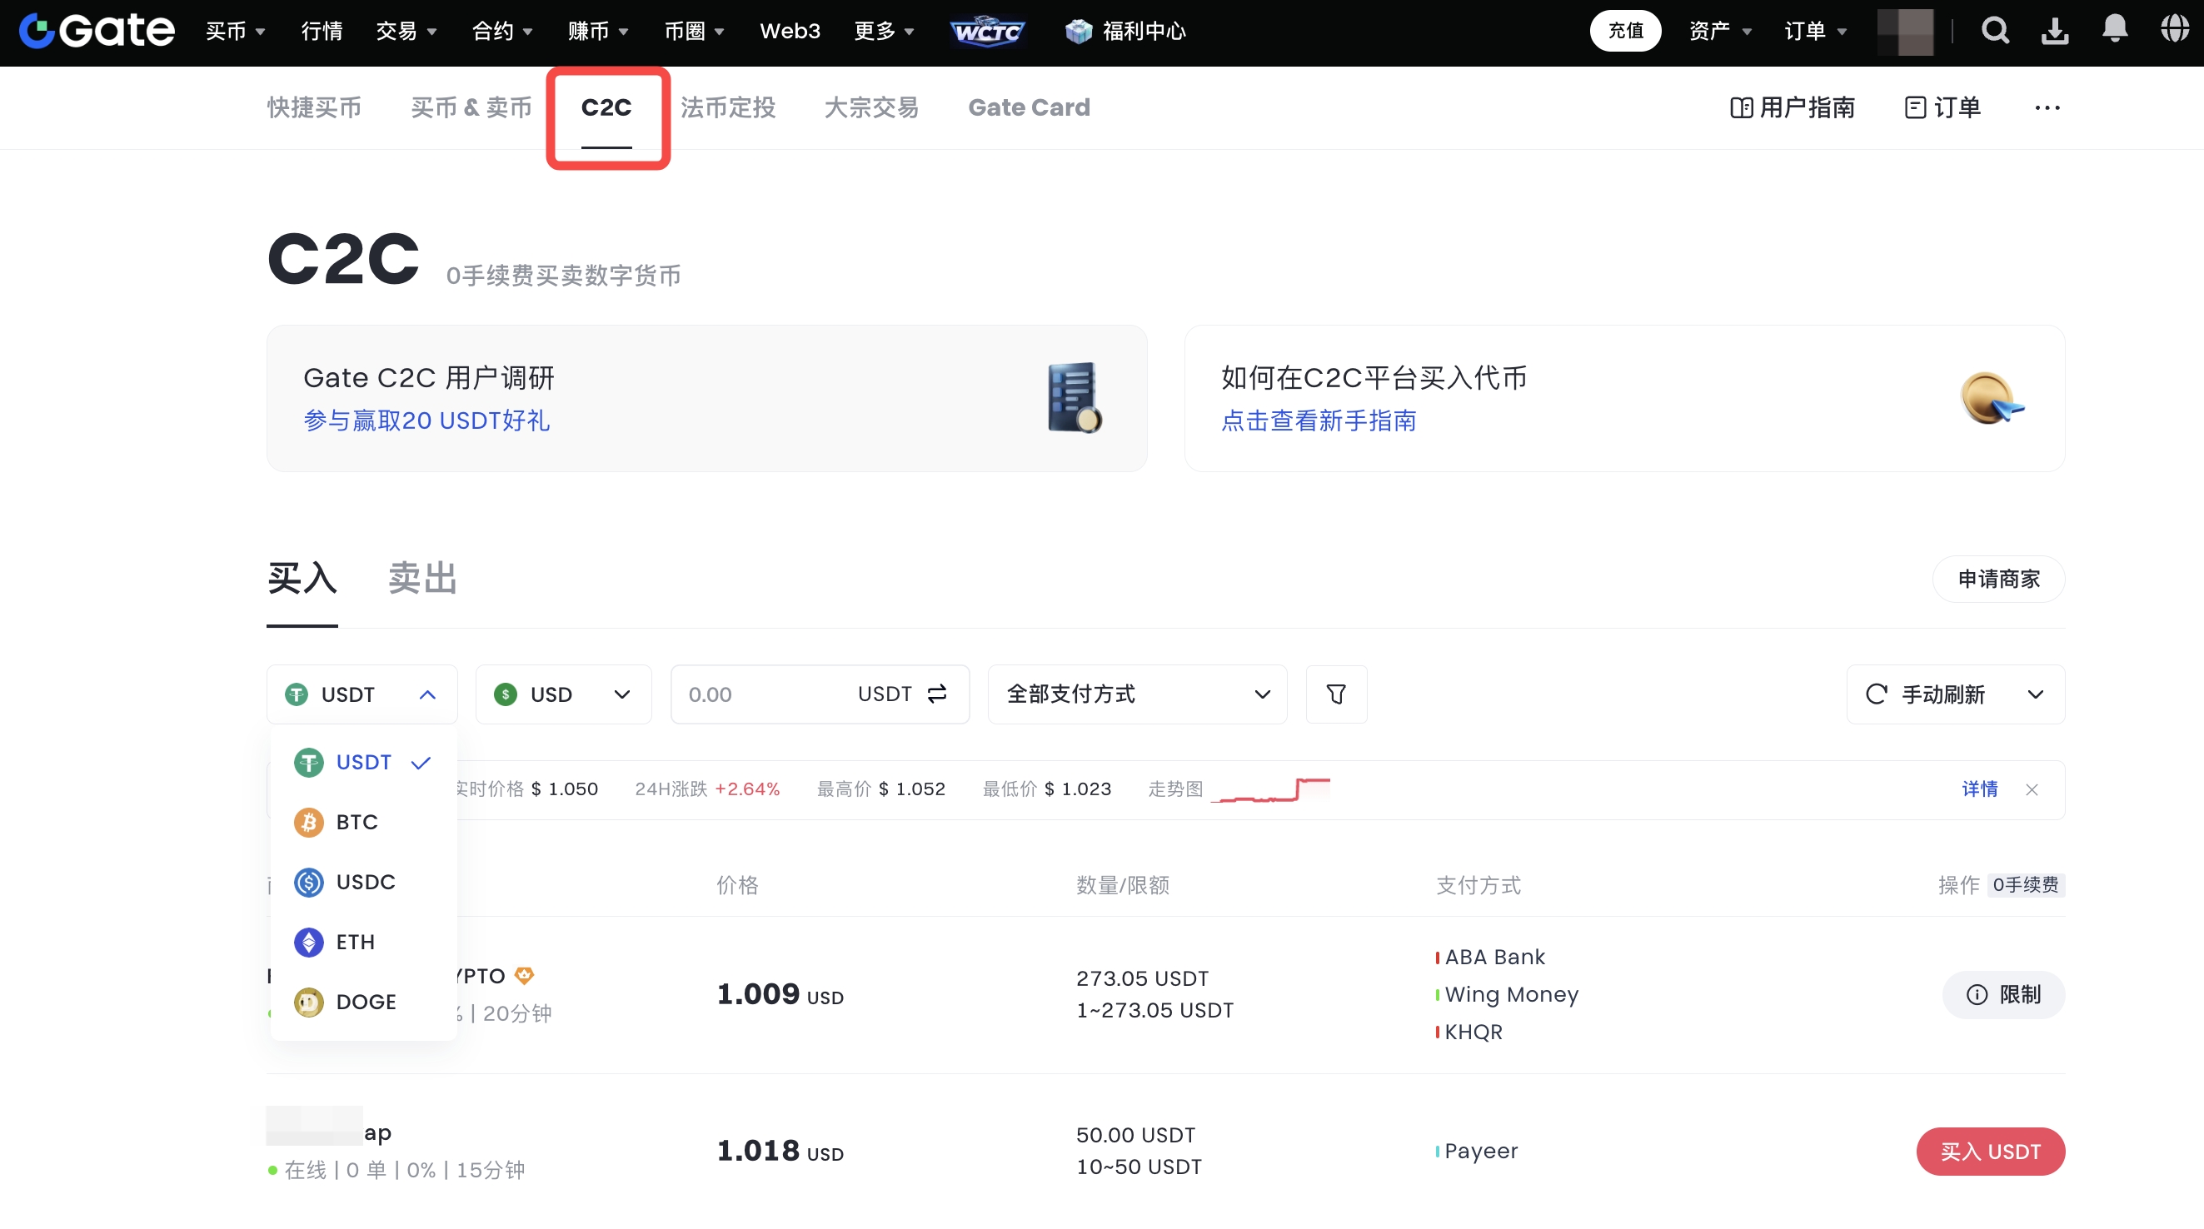Click the language globe icon
The width and height of the screenshot is (2204, 1229).
pyautogui.click(x=2174, y=29)
